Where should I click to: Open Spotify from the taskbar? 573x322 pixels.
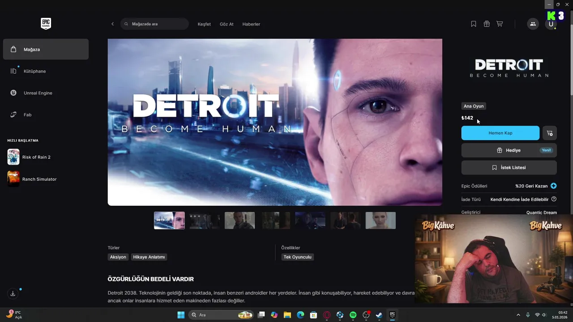click(353, 315)
